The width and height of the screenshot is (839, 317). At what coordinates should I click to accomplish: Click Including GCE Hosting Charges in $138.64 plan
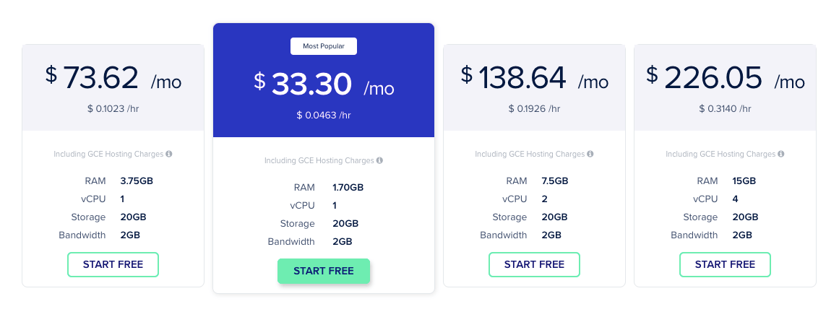pos(530,154)
